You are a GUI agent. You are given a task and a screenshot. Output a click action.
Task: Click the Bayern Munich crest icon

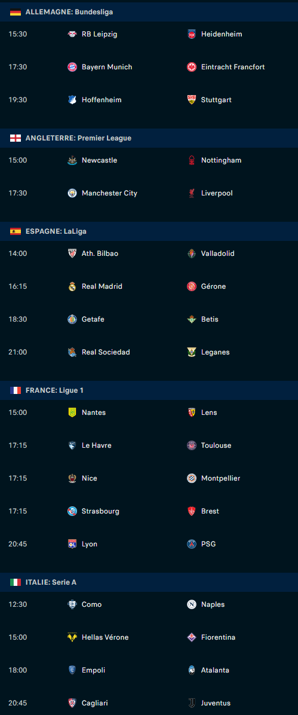coord(72,67)
